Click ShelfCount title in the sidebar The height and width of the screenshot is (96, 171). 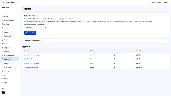pos(5,8)
